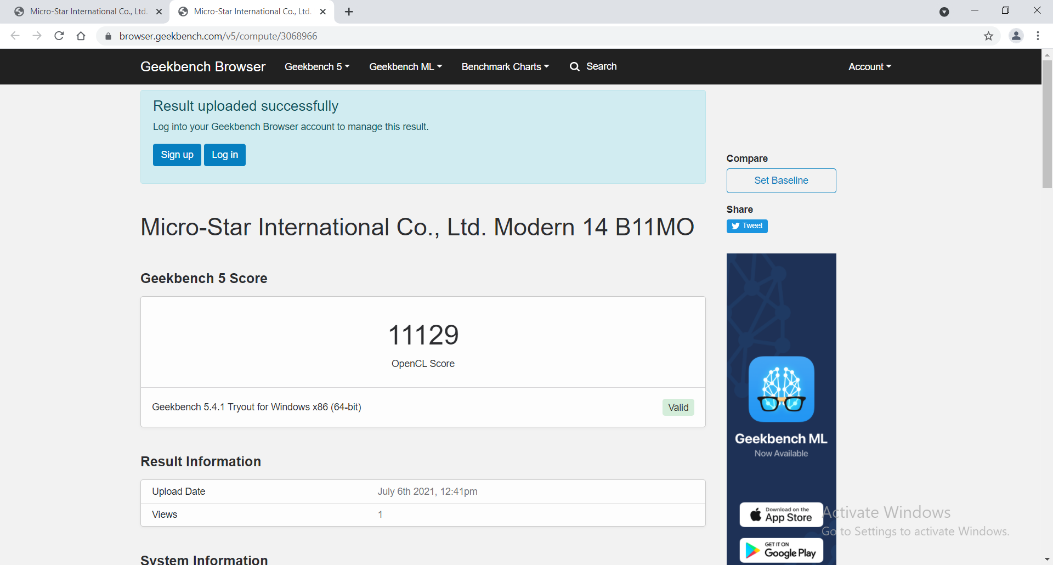Click the vertical page scrollbar thumb
This screenshot has height=565, width=1053.
click(1047, 125)
